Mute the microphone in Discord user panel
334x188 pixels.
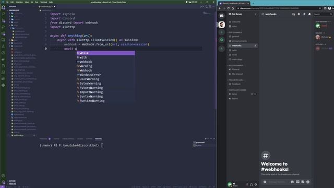(247, 184)
